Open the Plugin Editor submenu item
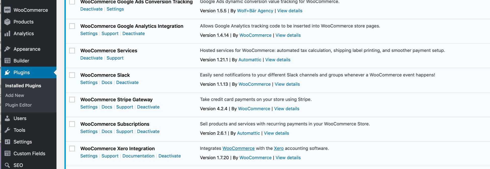Screen dimensions: 490x169 [18, 105]
